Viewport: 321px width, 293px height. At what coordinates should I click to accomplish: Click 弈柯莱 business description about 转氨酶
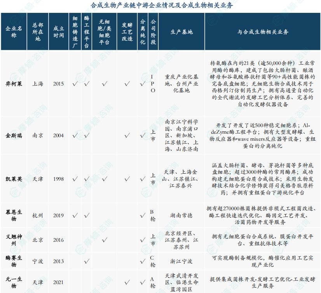(262, 84)
